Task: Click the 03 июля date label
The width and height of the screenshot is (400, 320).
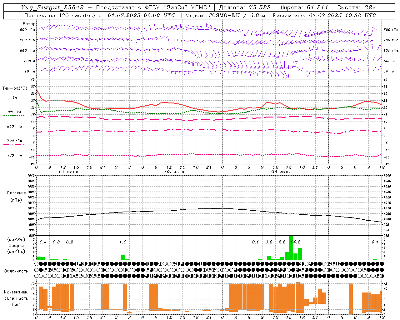Action: pos(281,172)
